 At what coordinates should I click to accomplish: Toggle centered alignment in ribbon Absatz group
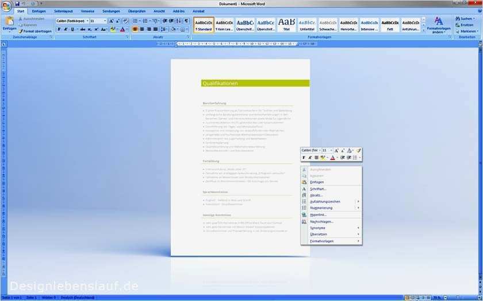(142, 29)
